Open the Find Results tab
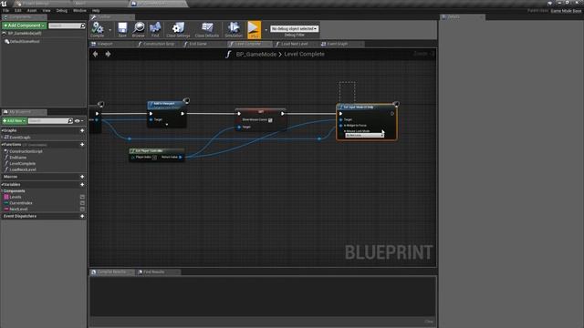 (x=158, y=272)
